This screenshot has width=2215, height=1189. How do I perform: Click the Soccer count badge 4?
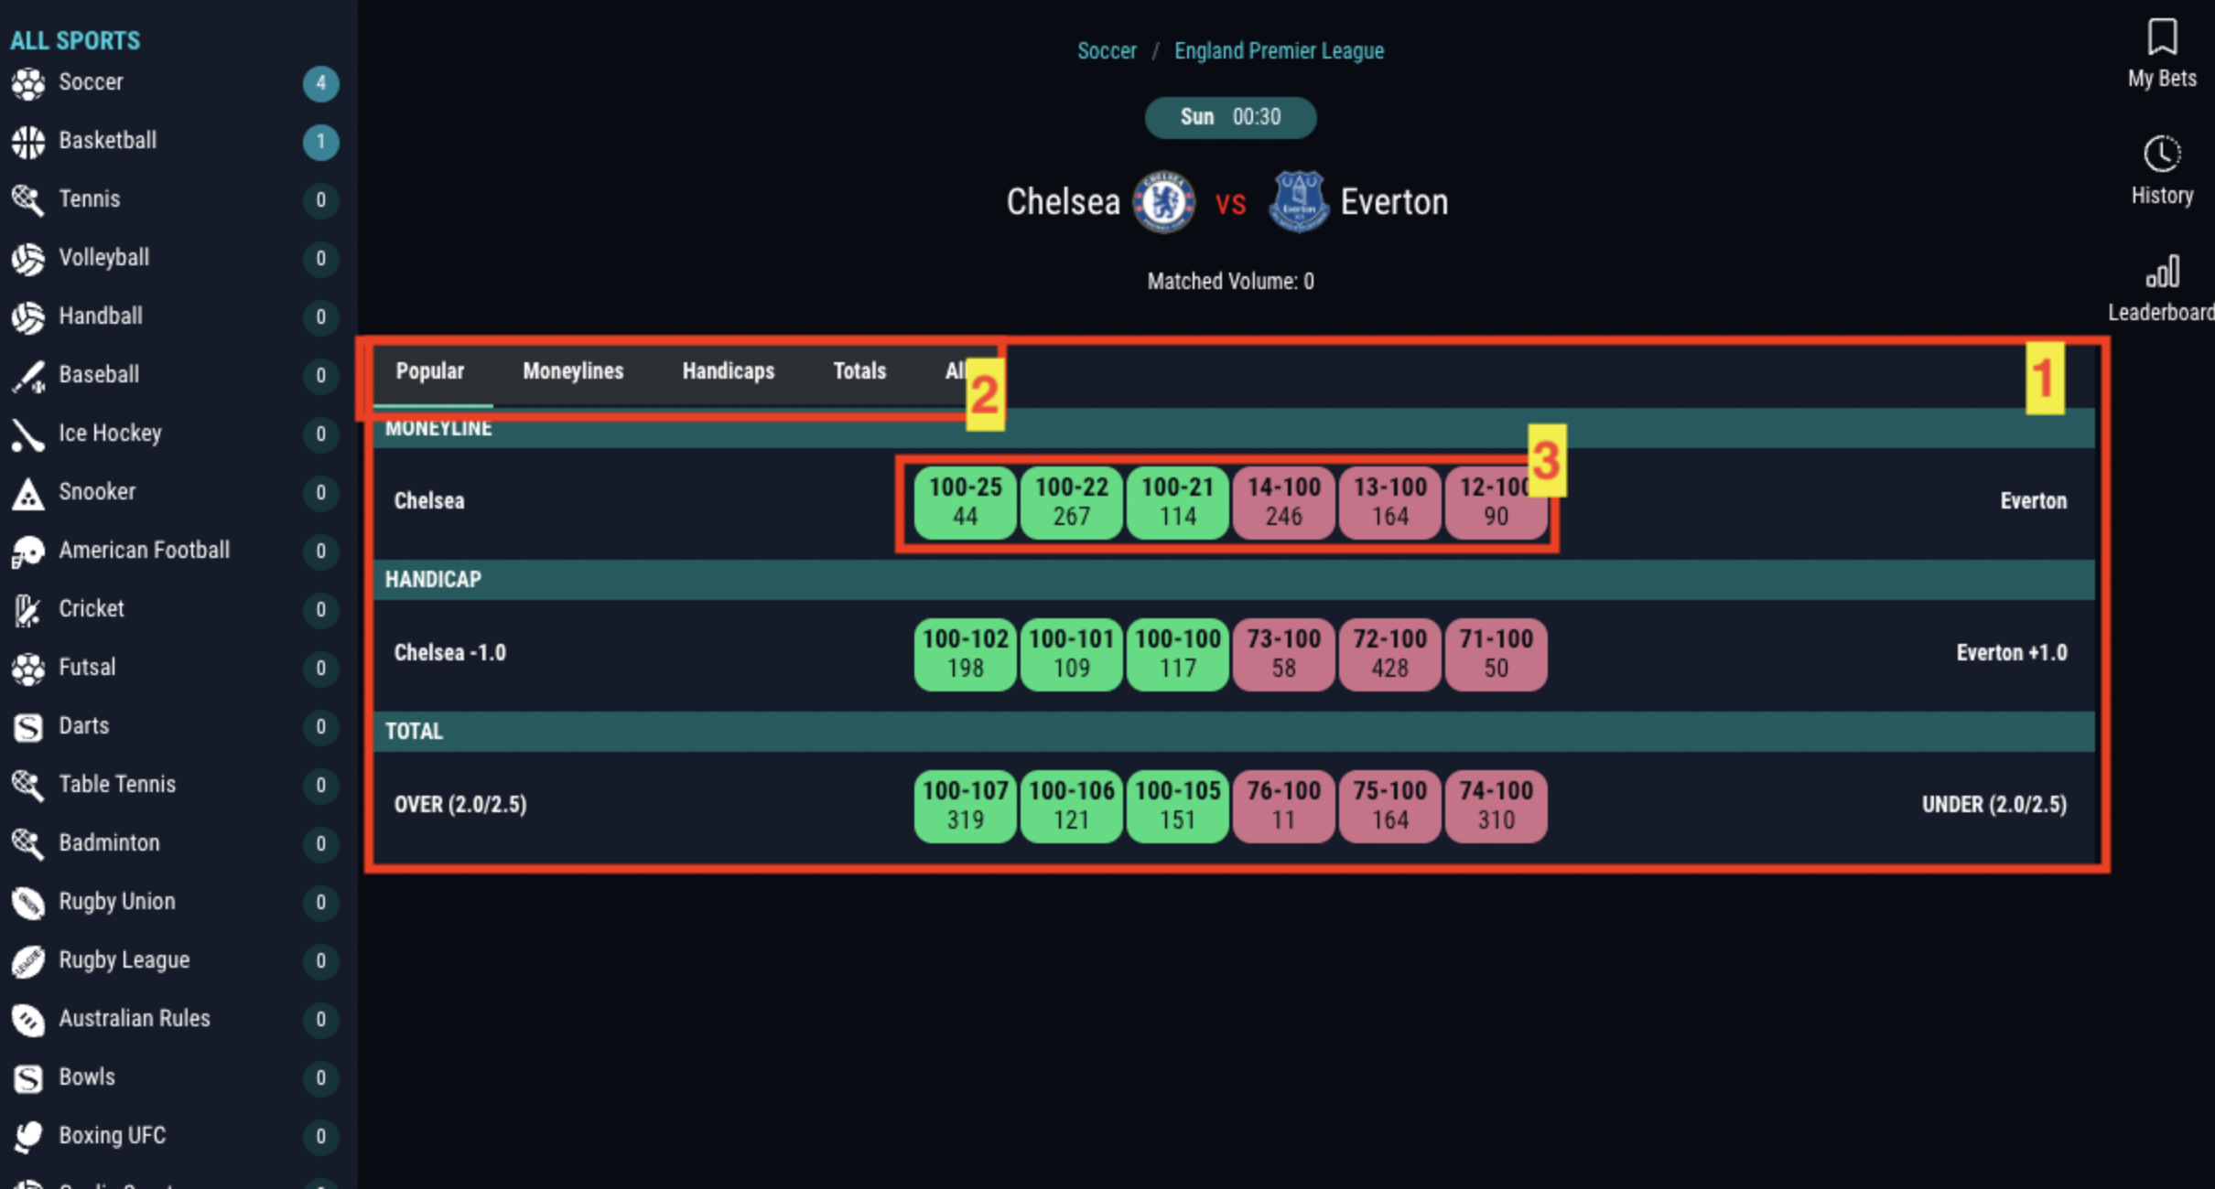320,84
